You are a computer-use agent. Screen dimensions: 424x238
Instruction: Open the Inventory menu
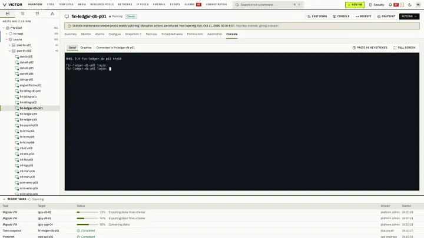tap(35, 5)
